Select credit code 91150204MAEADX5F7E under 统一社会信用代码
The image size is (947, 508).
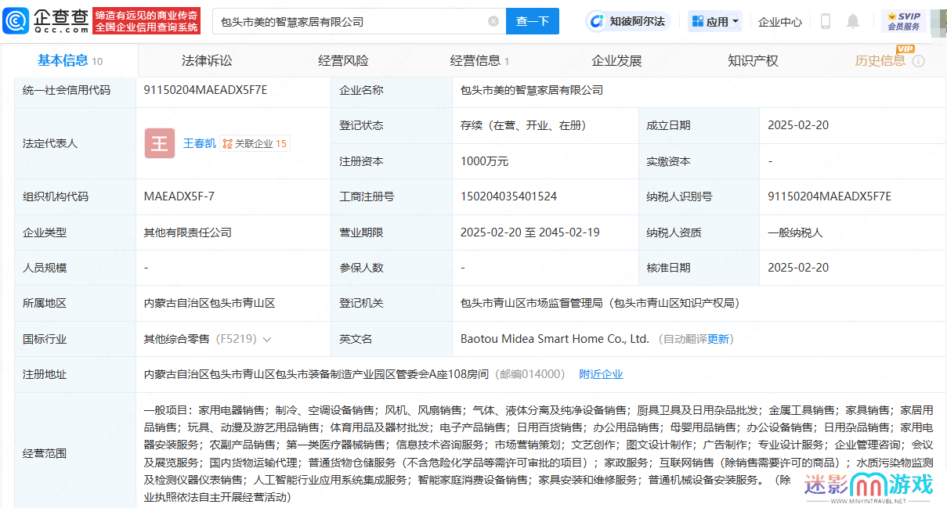[206, 90]
